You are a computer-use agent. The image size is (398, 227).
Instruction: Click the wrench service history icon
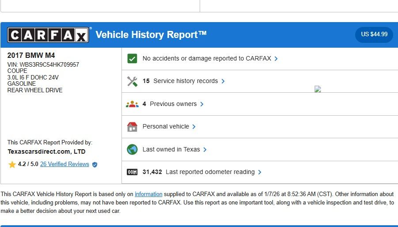(132, 81)
